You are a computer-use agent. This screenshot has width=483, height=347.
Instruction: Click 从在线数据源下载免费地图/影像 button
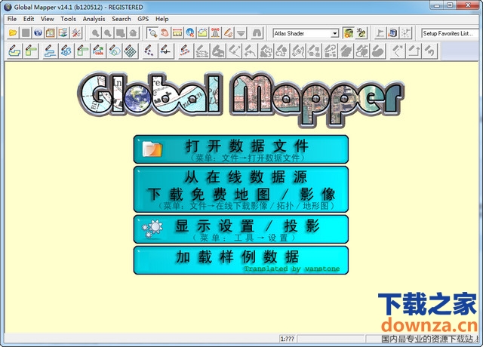241,189
